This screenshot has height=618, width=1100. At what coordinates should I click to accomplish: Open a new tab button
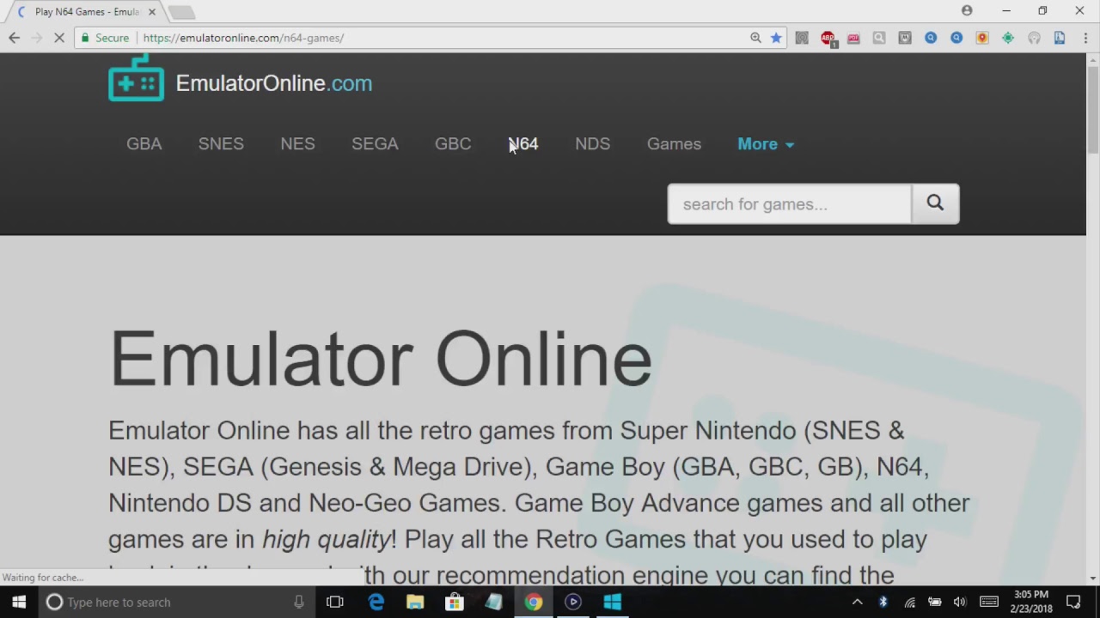(182, 12)
